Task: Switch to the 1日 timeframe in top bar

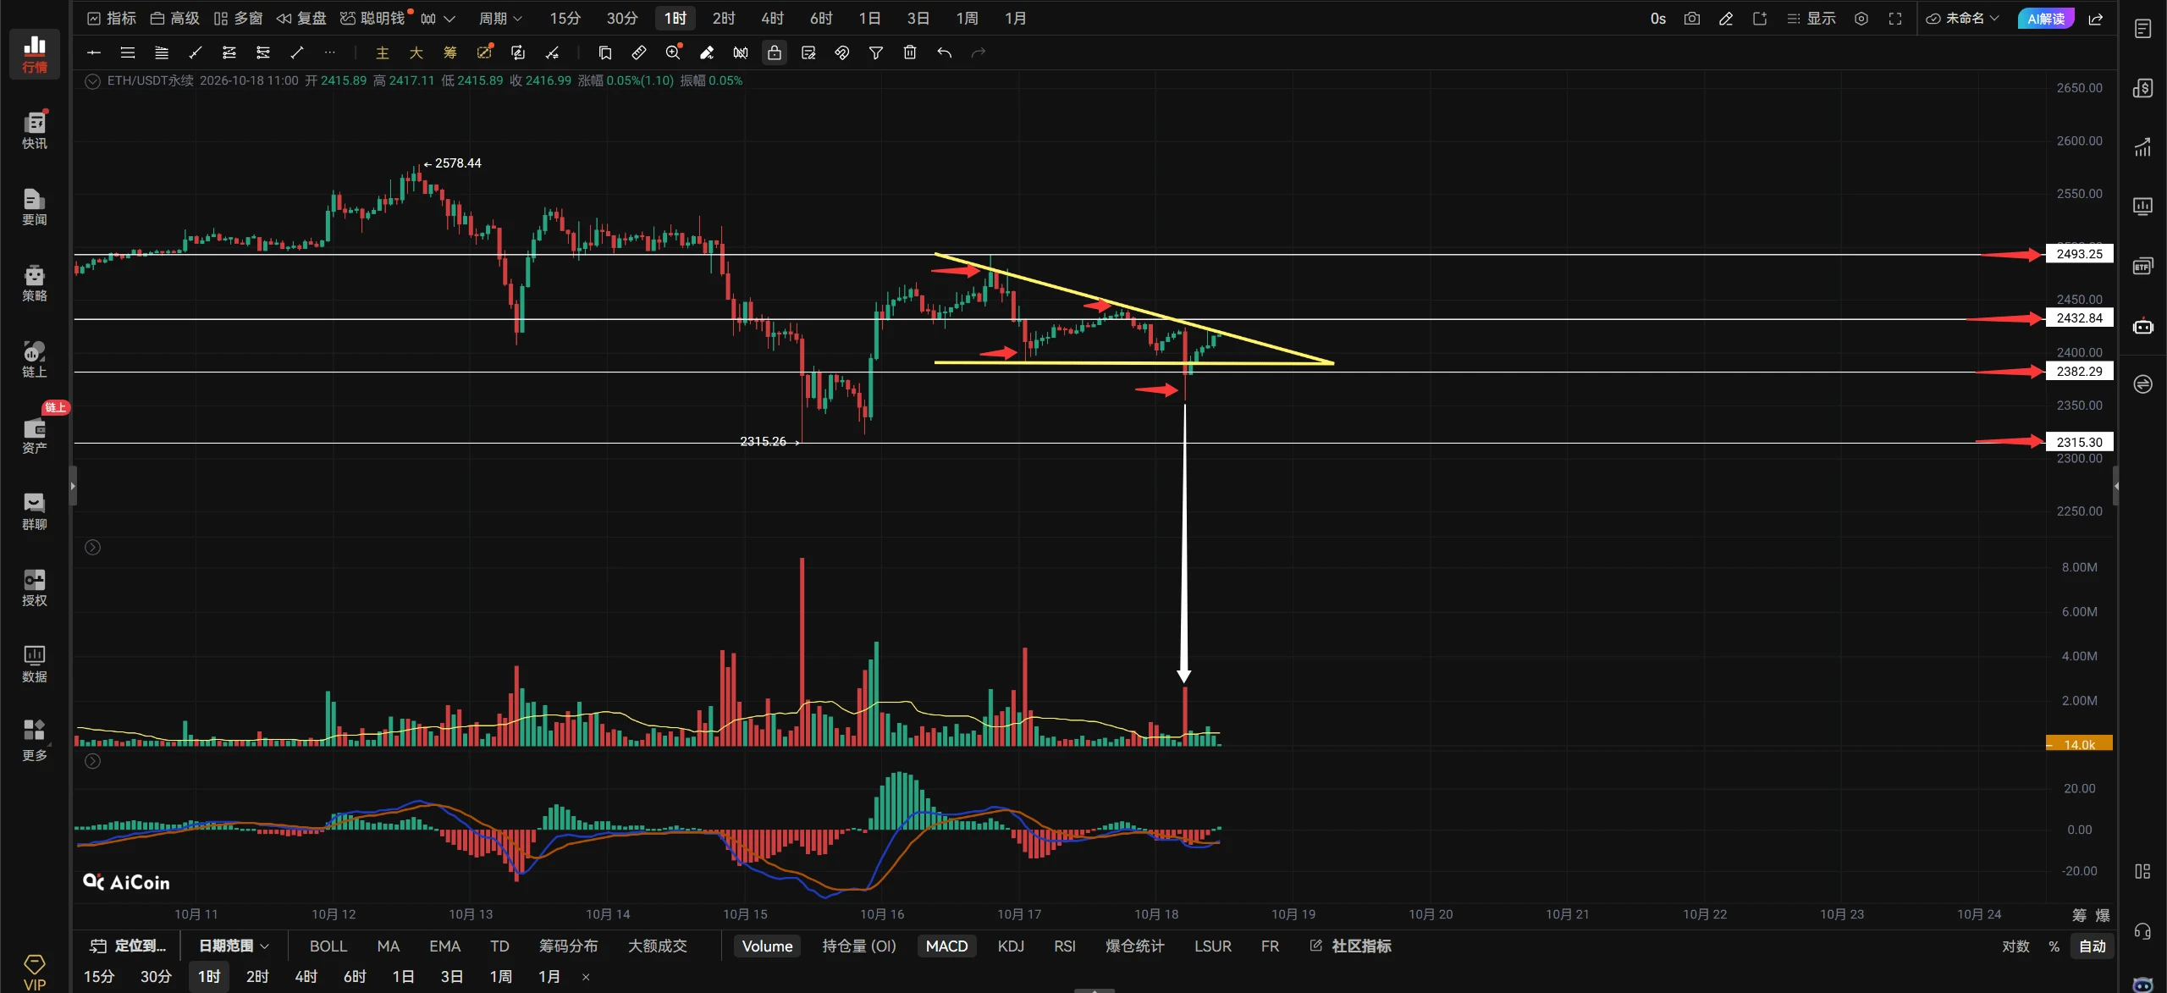Action: pos(869,19)
